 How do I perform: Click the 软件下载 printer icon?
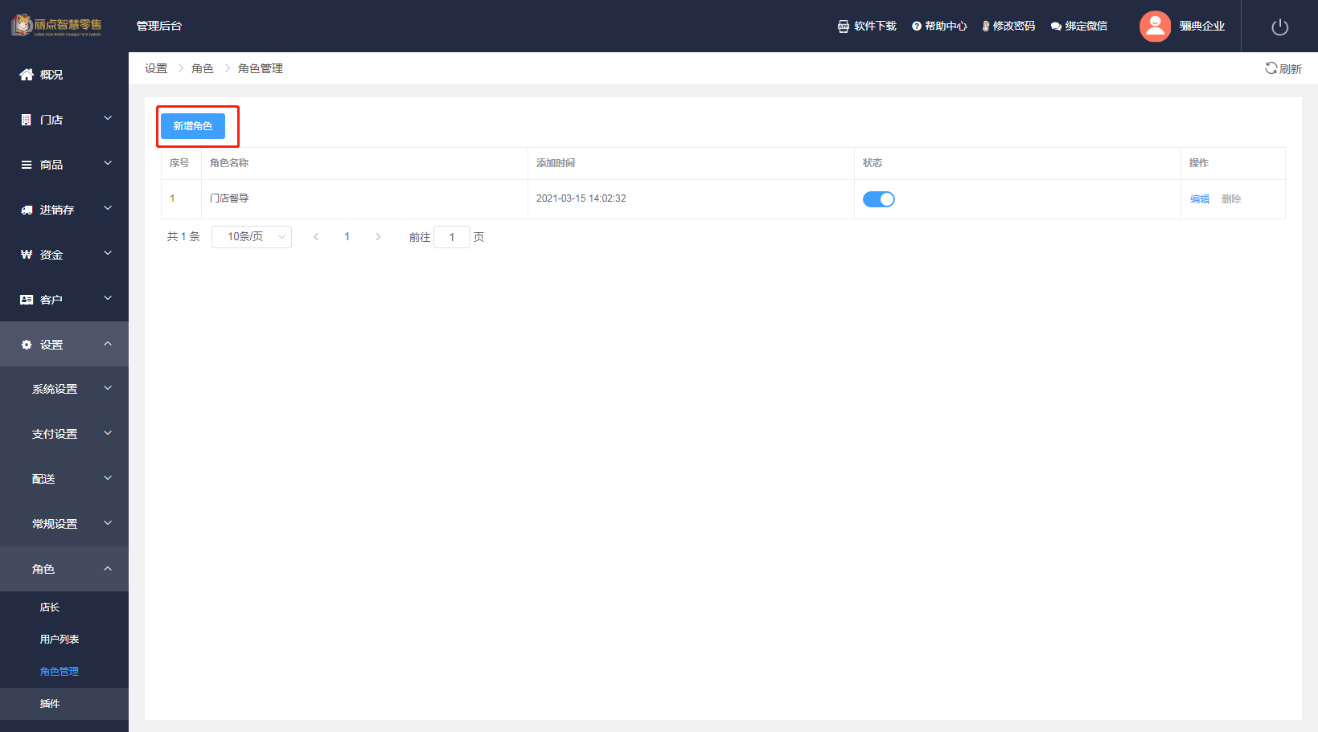[843, 27]
